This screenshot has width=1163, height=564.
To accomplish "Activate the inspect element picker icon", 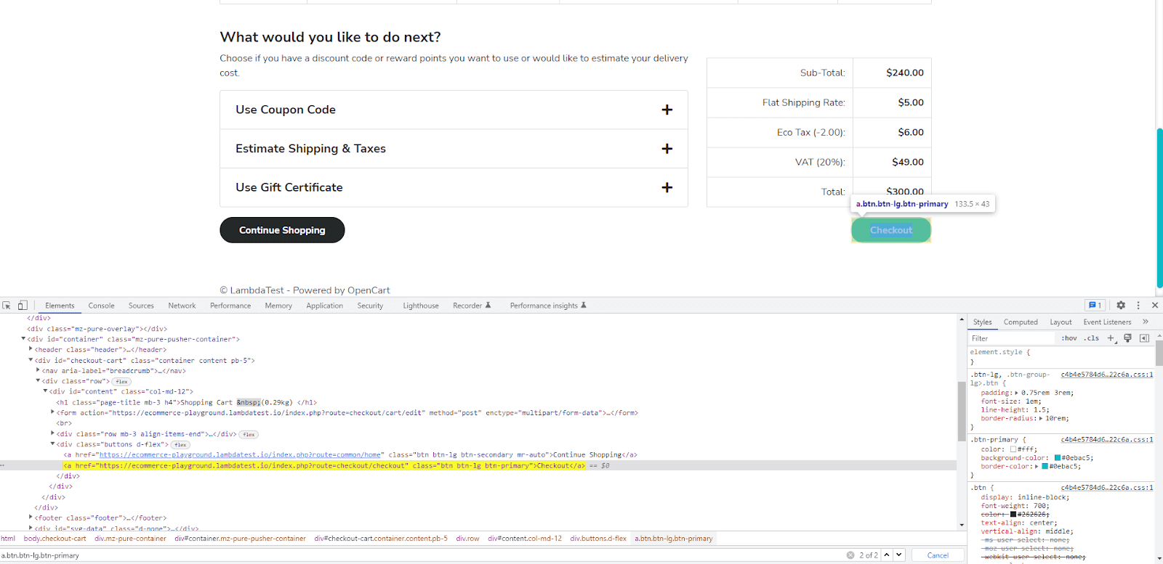I will tap(7, 306).
